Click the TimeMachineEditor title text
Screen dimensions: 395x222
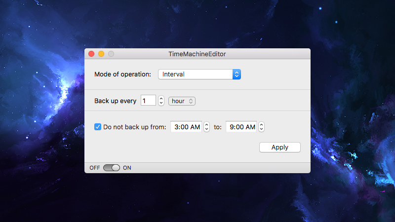coord(197,54)
